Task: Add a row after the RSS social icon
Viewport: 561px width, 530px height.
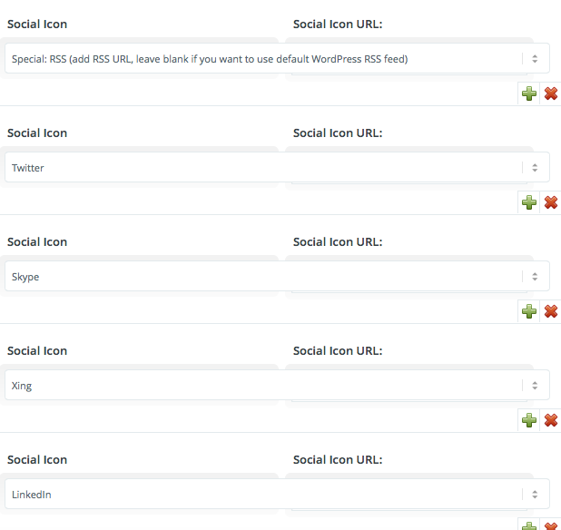Action: pyautogui.click(x=529, y=93)
